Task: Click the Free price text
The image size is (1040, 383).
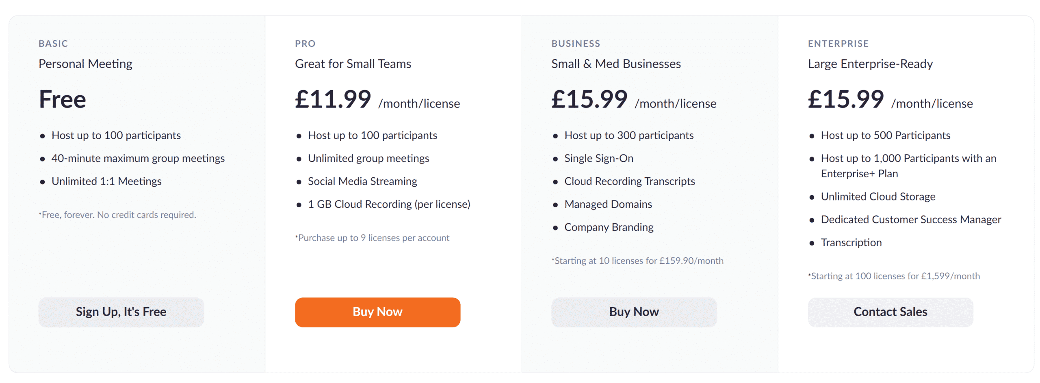Action: tap(62, 98)
